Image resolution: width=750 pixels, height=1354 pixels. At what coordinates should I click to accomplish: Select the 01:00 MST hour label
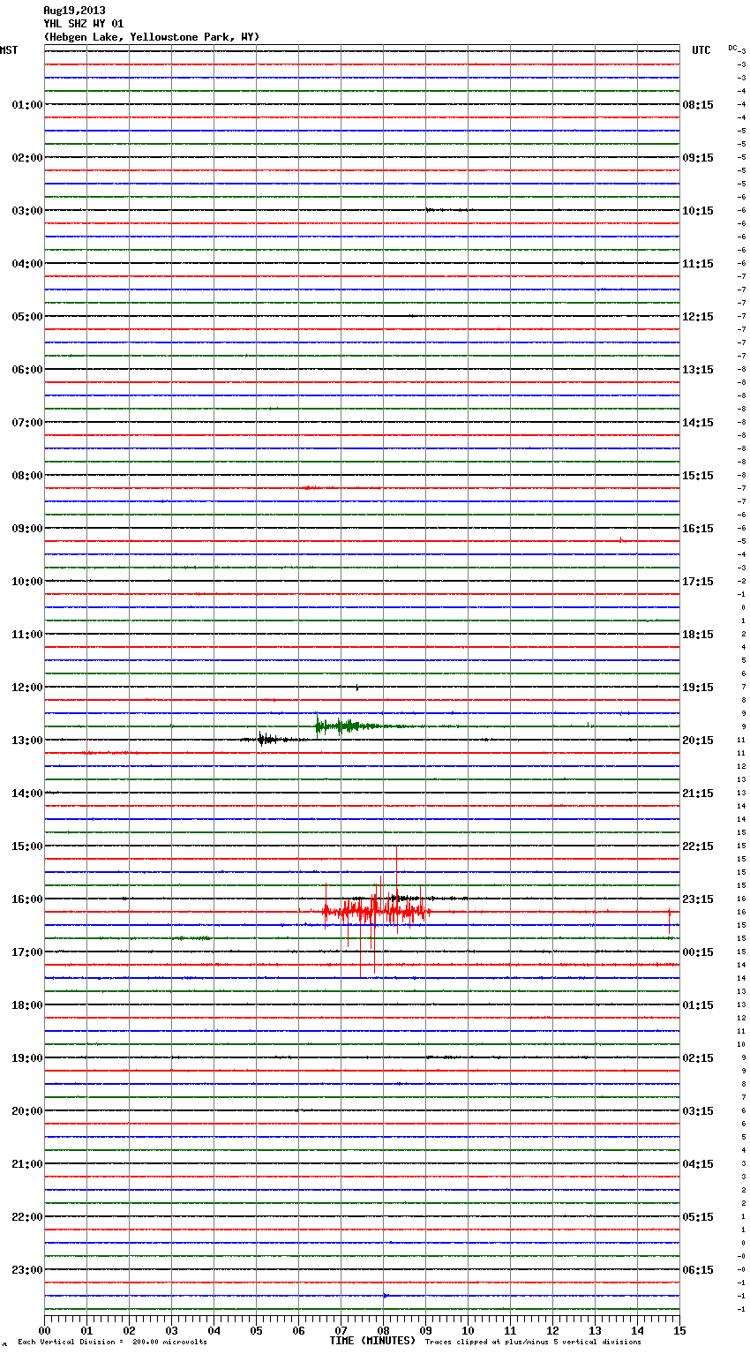pyautogui.click(x=27, y=105)
